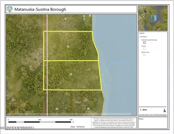Click the "Parcels" legend label
Image resolution: width=174 pixels, height=134 pixels.
[144, 46]
